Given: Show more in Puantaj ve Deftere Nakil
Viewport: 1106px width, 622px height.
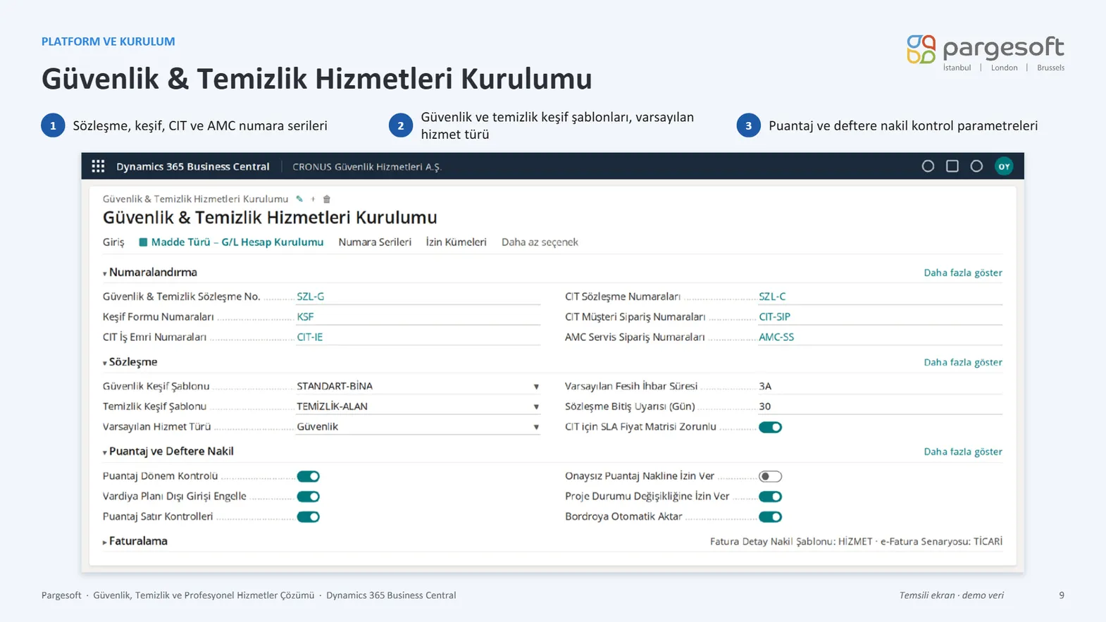Looking at the screenshot, I should [x=963, y=452].
